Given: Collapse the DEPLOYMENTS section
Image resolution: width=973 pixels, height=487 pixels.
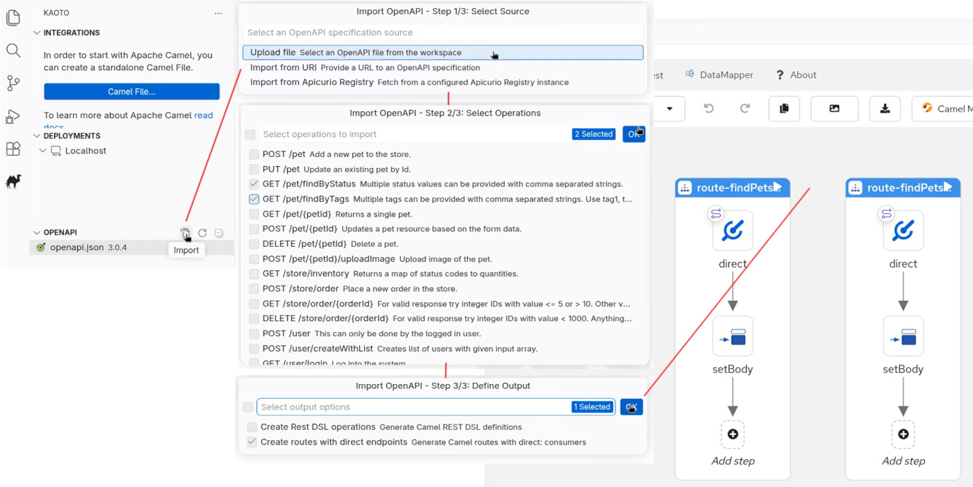Looking at the screenshot, I should tap(37, 135).
